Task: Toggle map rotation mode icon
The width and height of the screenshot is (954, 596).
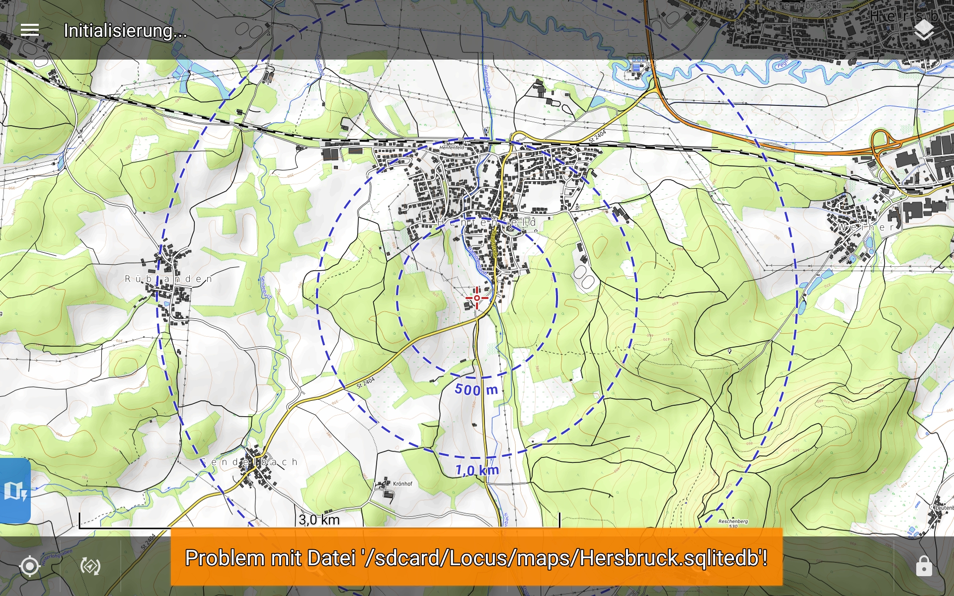Action: [90, 566]
